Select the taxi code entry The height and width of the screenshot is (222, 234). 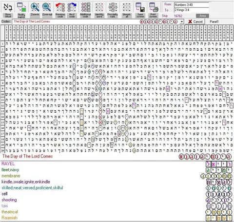tap(5, 206)
